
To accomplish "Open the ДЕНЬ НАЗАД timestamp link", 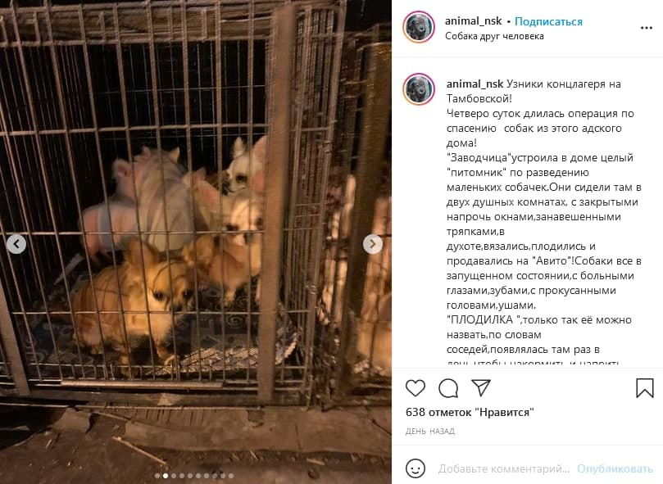I will click(x=430, y=431).
